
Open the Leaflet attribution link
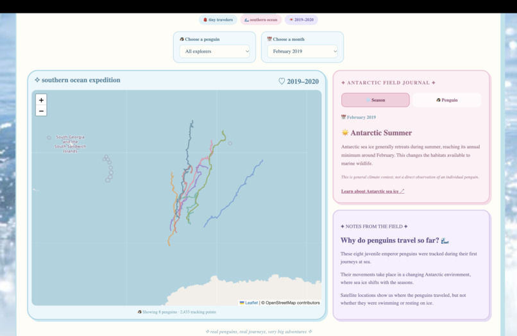[x=251, y=303]
